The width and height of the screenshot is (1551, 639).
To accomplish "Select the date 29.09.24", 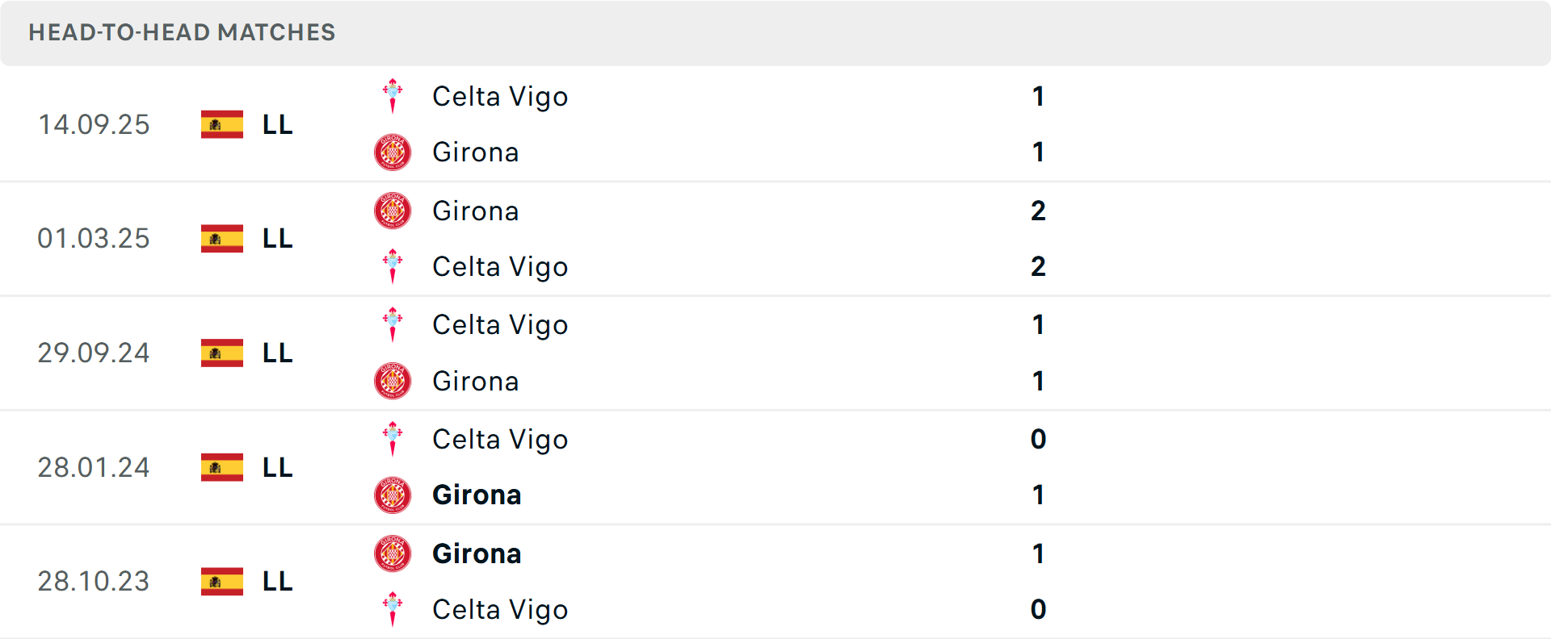I will point(94,353).
